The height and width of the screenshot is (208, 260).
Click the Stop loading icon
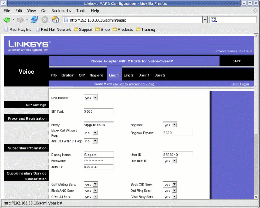[x=45, y=20]
